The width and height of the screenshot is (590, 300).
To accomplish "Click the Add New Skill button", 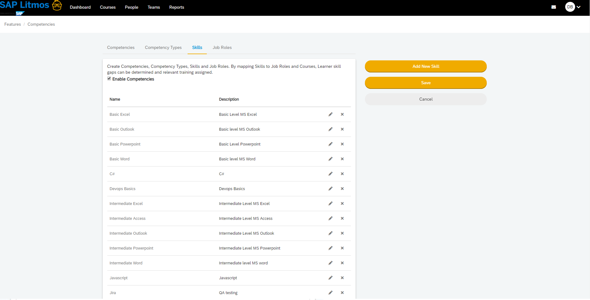I will [426, 66].
